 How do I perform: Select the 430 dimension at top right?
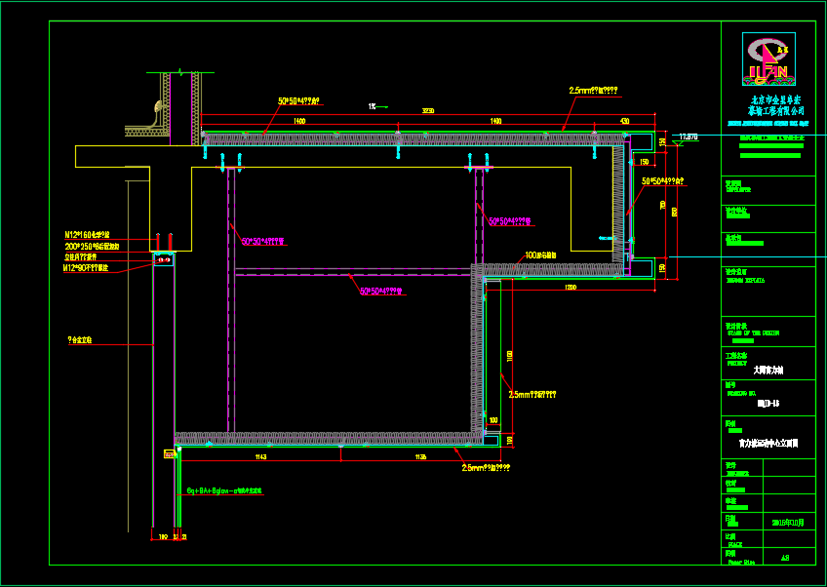point(624,121)
